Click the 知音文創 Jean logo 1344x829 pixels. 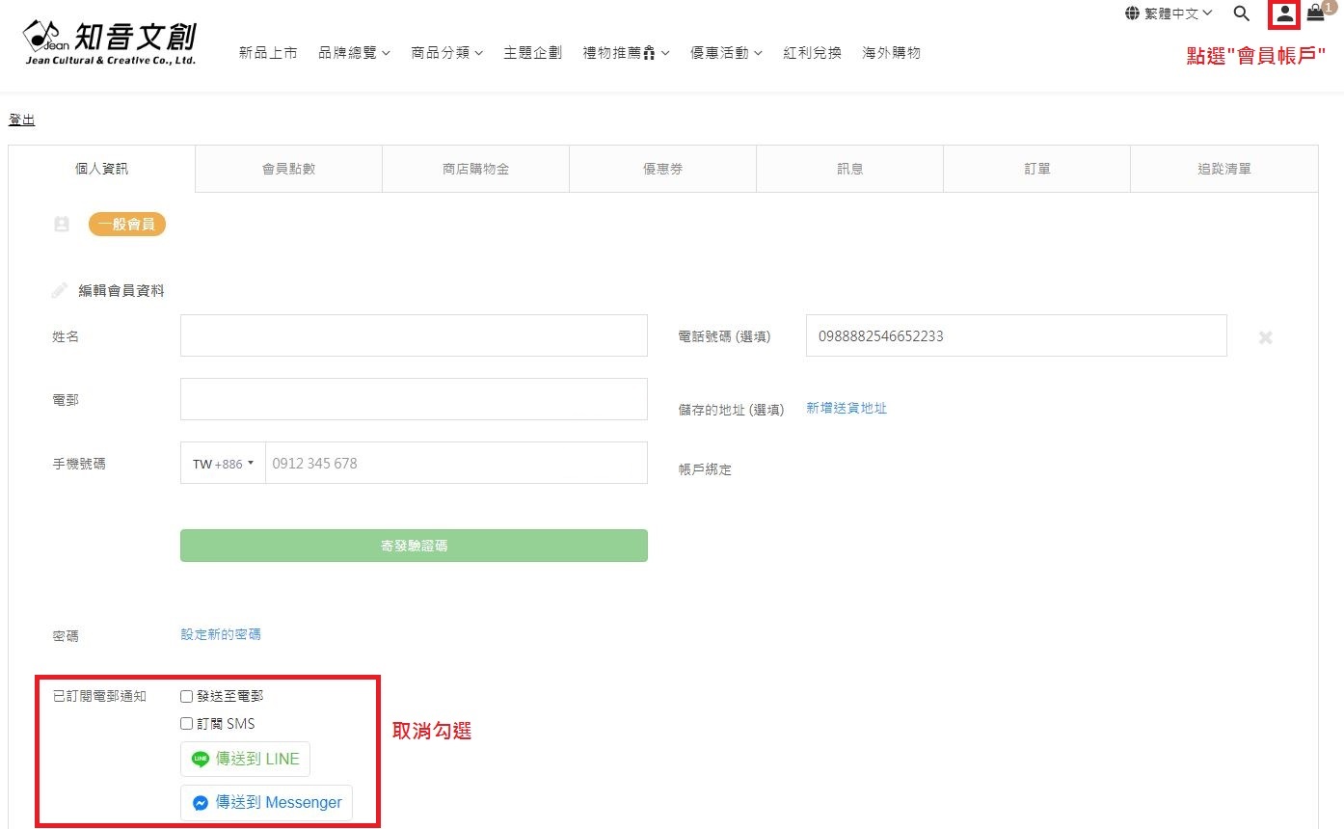(x=110, y=41)
